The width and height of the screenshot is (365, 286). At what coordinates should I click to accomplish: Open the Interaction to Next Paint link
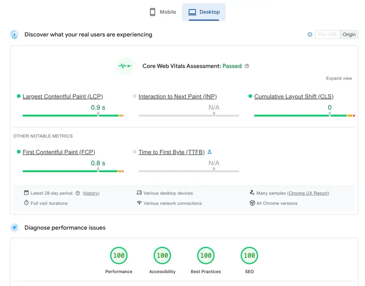click(x=177, y=97)
